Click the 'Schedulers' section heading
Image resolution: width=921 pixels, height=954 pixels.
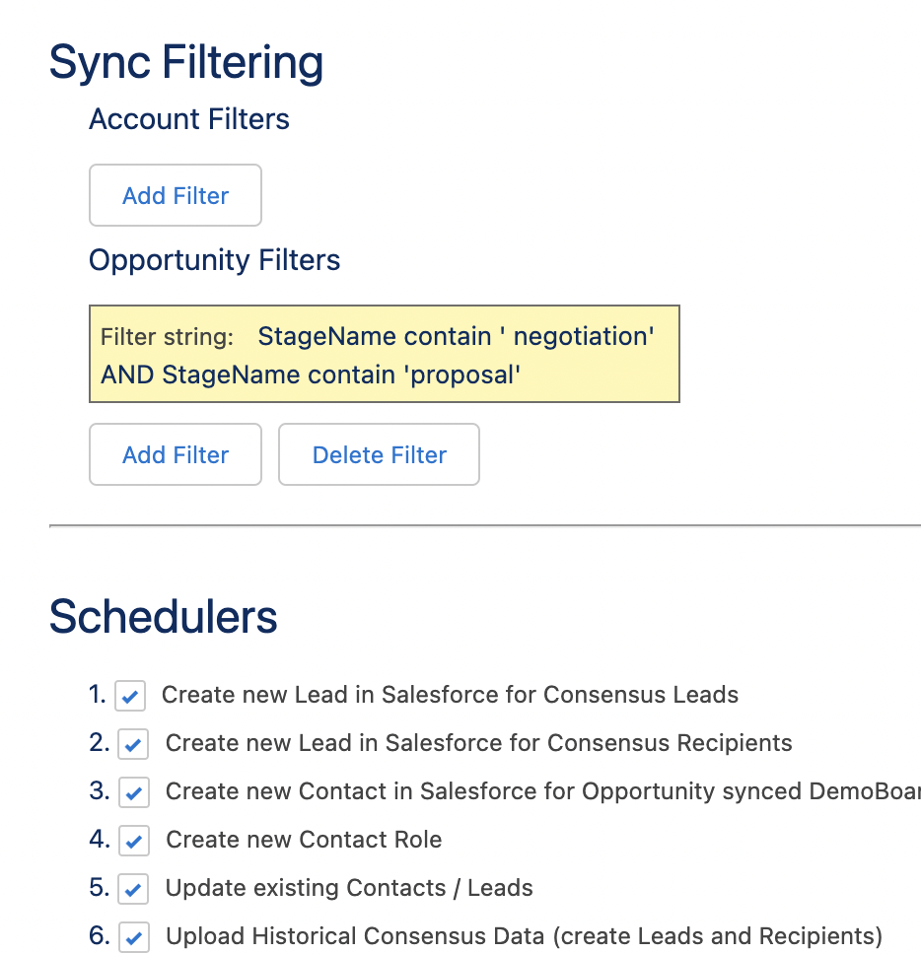[x=163, y=616]
